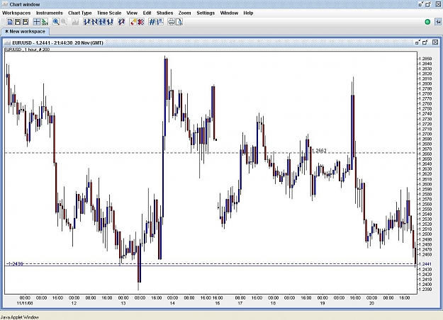Viewport: 443px width, 320px height.
Task: Click the line tool with red marks
Action: (x=121, y=22)
